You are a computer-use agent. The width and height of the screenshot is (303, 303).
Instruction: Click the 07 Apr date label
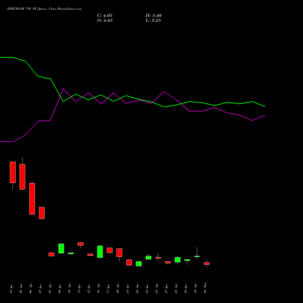point(40,288)
